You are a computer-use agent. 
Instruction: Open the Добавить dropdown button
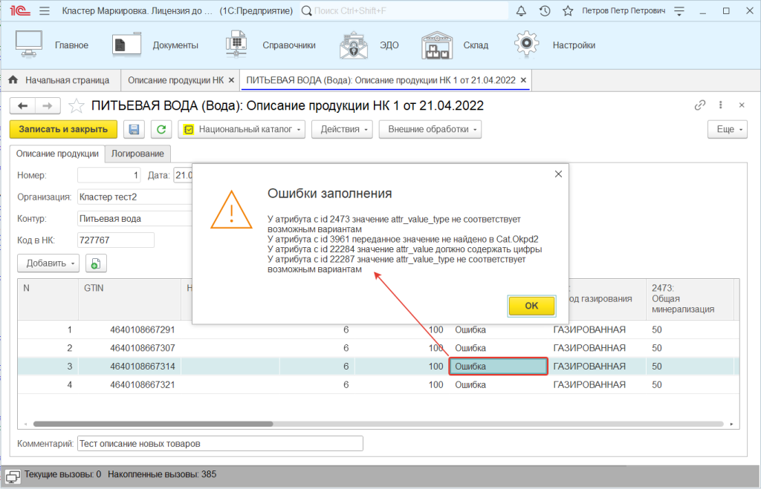(x=48, y=263)
